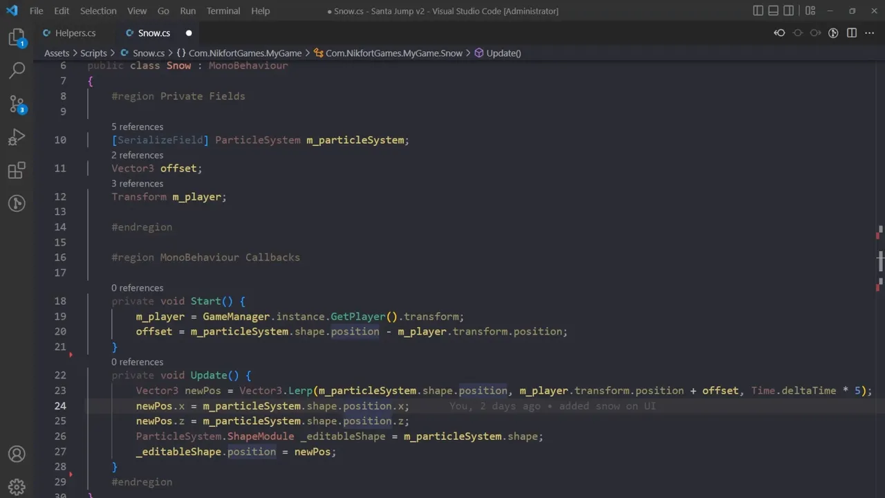Toggle the bottom panel visibility

click(x=773, y=11)
